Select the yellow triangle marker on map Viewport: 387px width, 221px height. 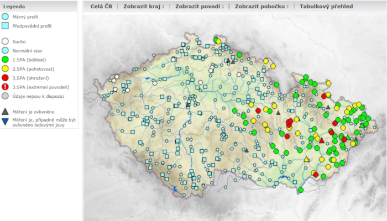pyautogui.click(x=306, y=159)
